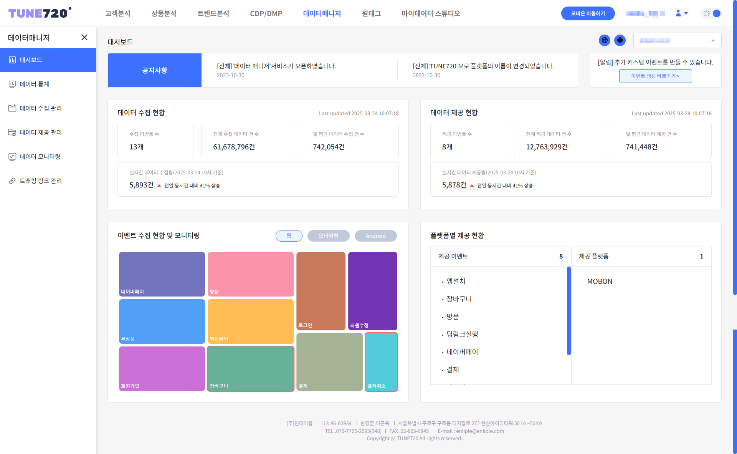Click the cyan 결제취소 treemap tile
This screenshot has width=737, height=454.
[x=381, y=362]
